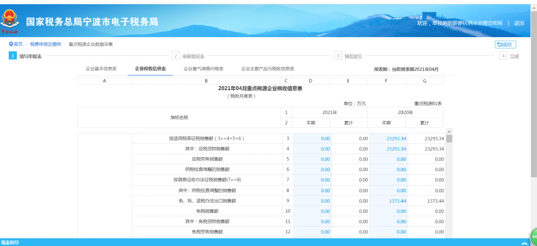
Task: Click step 1 填写申报表
Action: click(25, 57)
